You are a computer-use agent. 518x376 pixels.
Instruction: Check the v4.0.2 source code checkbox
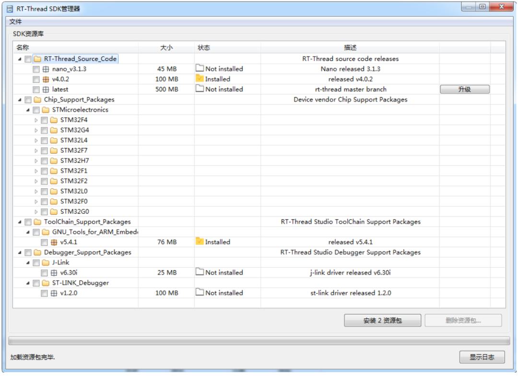pos(36,80)
